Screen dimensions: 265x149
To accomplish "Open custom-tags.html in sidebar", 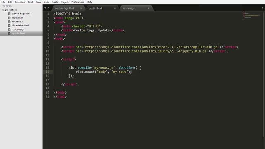I will point(21,14).
